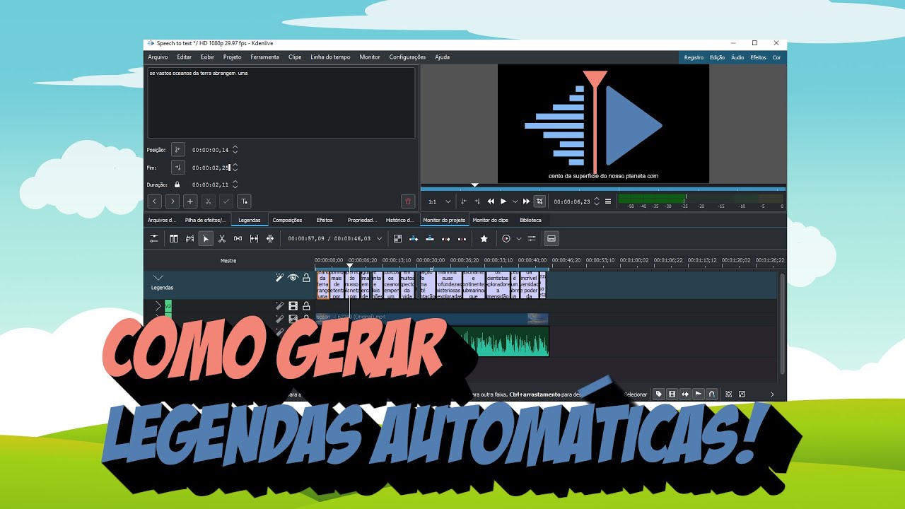This screenshot has width=905, height=509.
Task: Hide the Legendas subtitle track eye icon
Action: (293, 278)
